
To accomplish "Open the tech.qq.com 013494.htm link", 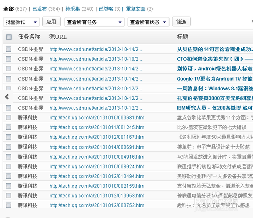I will 97,176.
